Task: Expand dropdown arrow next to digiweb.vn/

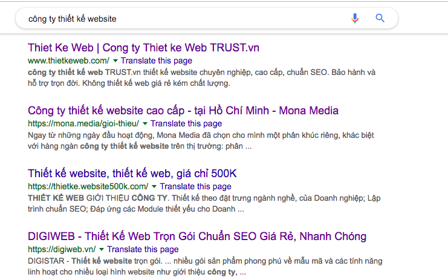Action: click(x=102, y=249)
